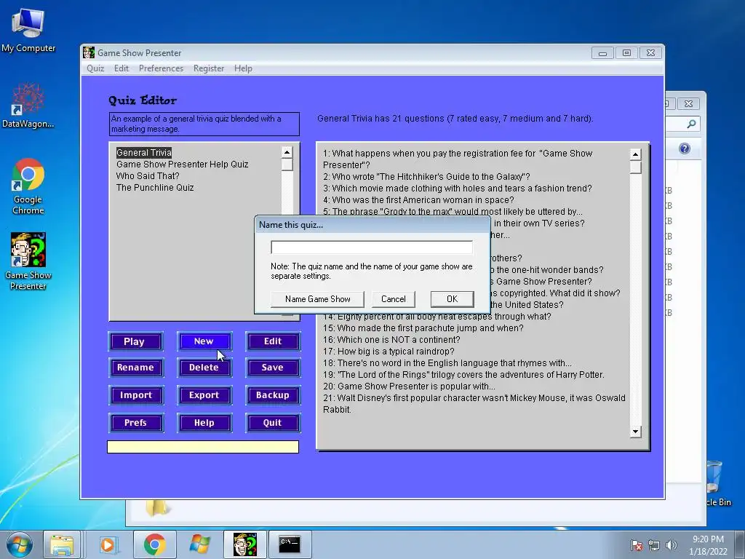This screenshot has width=745, height=559.
Task: Click the Help button in Quiz Editor
Action: (204, 423)
